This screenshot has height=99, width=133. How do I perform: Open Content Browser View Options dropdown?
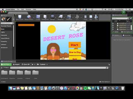point(105,82)
